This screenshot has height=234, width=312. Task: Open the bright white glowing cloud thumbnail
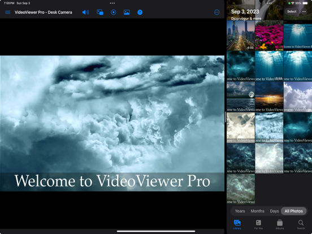pyautogui.click(x=269, y=159)
